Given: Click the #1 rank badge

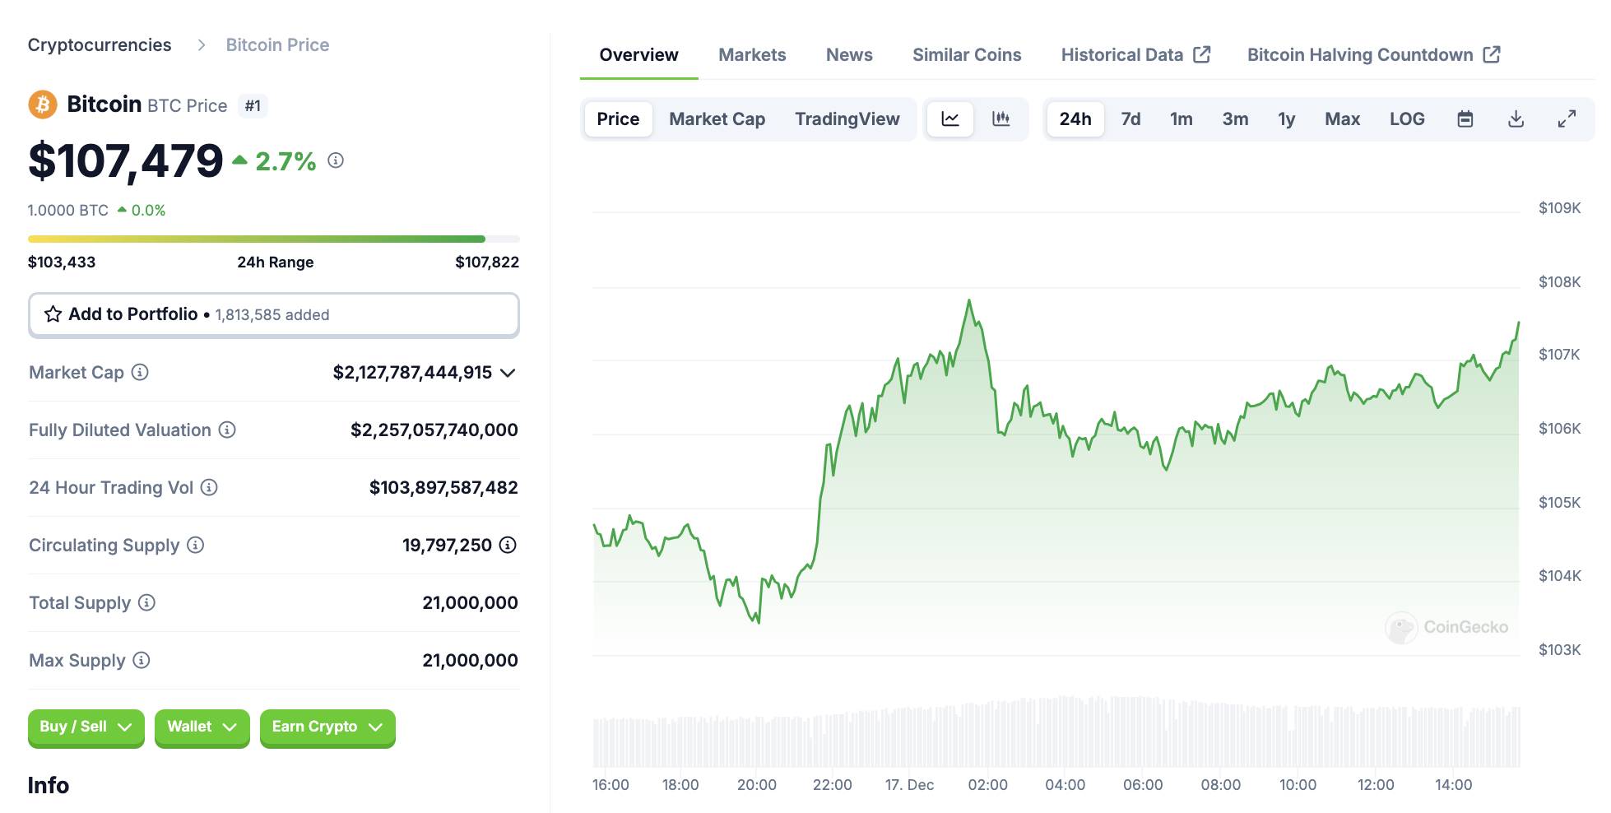Looking at the screenshot, I should 253,106.
